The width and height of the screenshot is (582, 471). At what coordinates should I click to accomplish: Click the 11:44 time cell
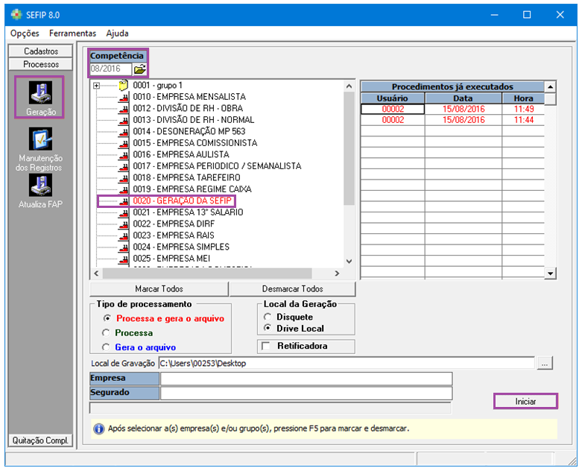pos(523,120)
